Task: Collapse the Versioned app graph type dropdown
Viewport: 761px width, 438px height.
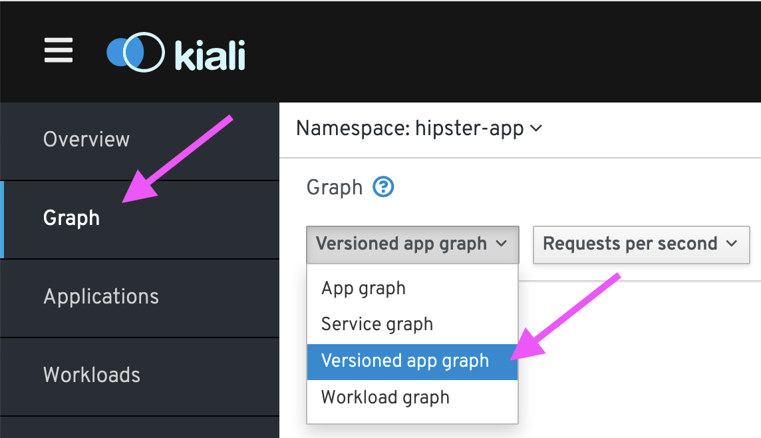Action: point(412,245)
